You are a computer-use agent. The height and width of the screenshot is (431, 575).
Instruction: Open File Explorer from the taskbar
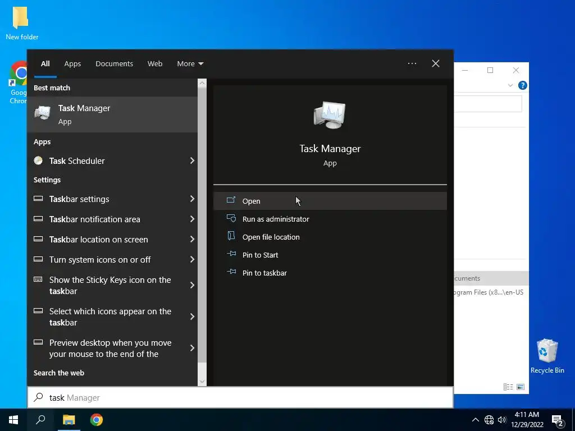tap(69, 420)
